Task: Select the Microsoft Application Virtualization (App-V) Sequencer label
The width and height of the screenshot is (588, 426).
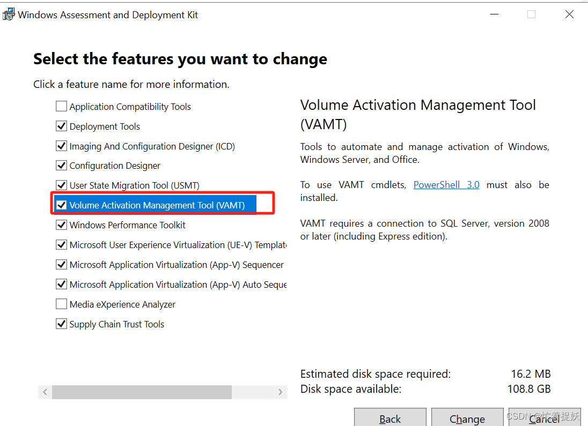Action: (177, 265)
